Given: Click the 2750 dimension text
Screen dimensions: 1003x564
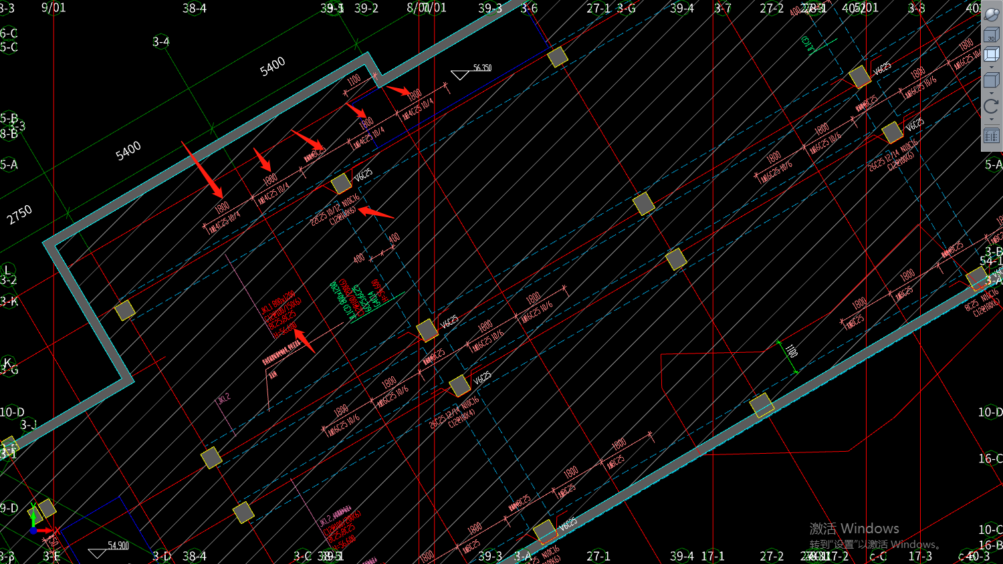Looking at the screenshot, I should [x=19, y=215].
